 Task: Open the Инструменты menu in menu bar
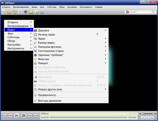click(x=86, y=7)
